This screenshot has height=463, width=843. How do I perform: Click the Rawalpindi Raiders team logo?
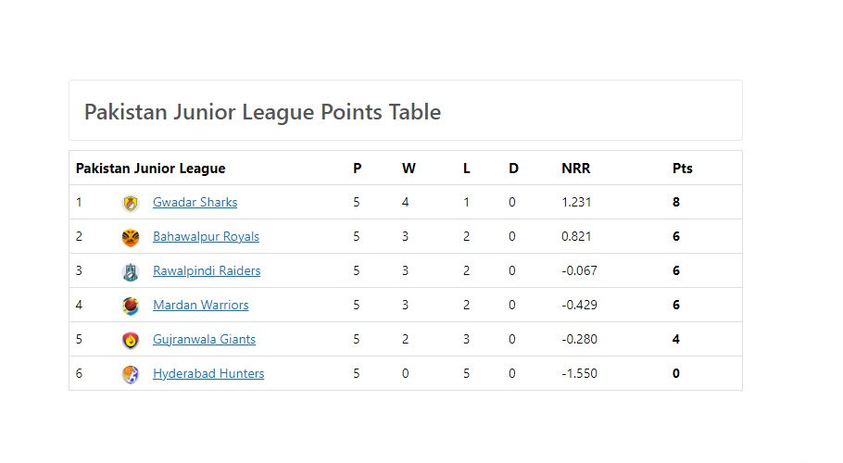pos(130,272)
